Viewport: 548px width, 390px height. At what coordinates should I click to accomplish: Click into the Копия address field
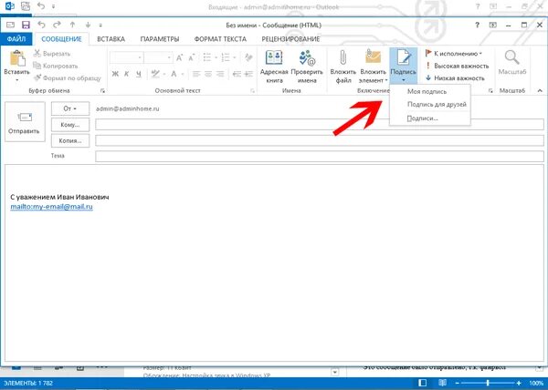[320, 140]
